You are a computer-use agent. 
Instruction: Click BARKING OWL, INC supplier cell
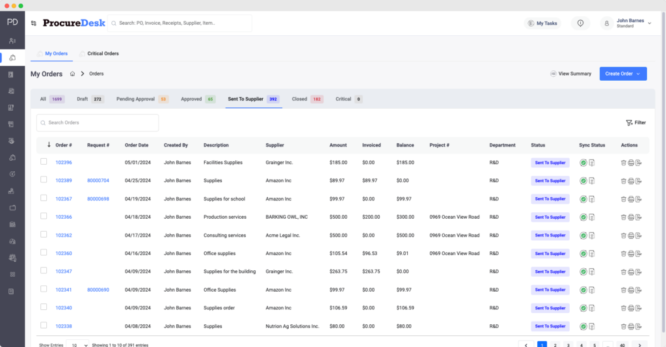pos(287,217)
